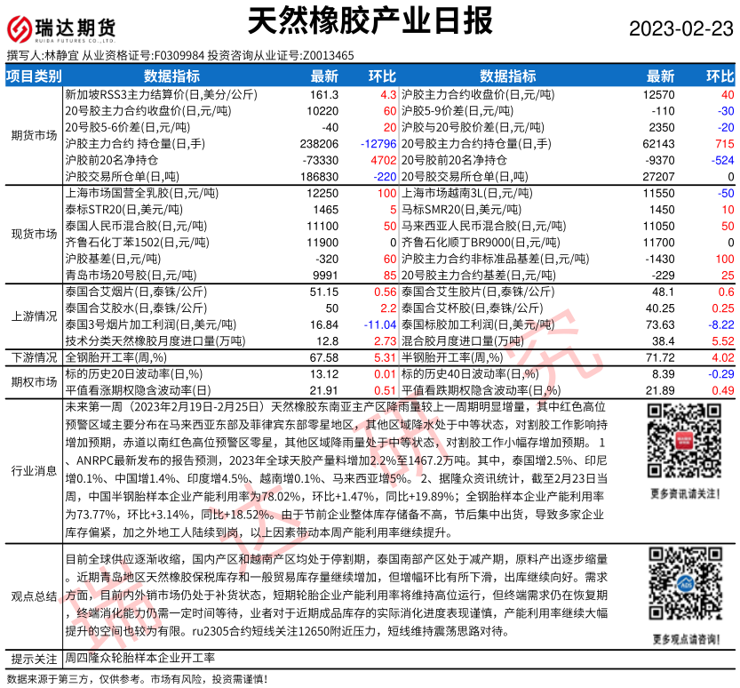Select the 上游情况 category cell
The height and width of the screenshot is (688, 740).
point(33,316)
